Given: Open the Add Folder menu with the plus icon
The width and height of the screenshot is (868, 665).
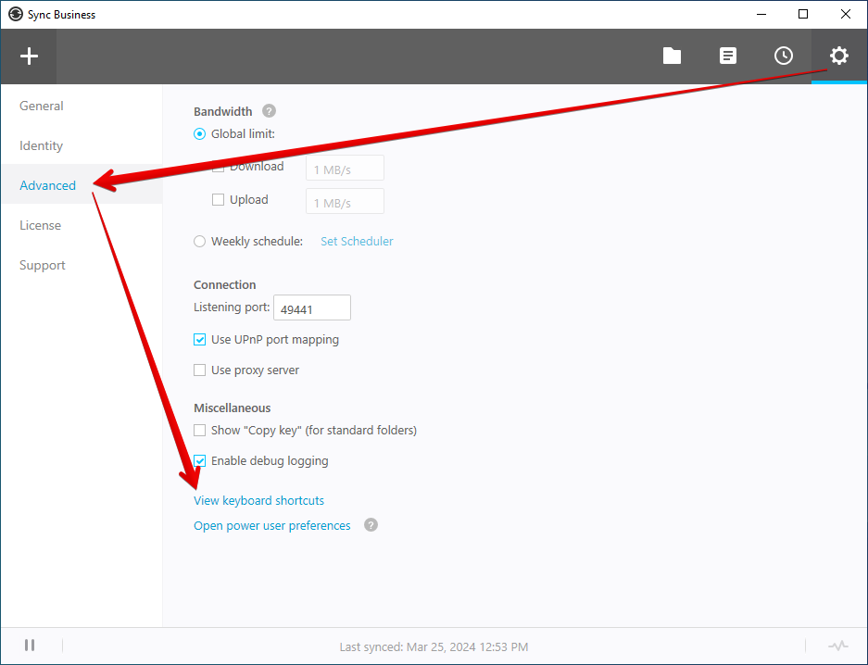Looking at the screenshot, I should pos(29,56).
